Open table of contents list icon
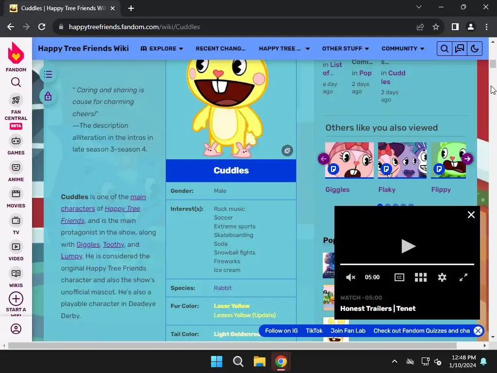The image size is (497, 373). click(x=48, y=74)
